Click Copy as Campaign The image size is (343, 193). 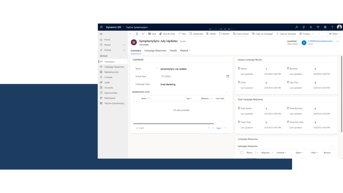coord(263,34)
